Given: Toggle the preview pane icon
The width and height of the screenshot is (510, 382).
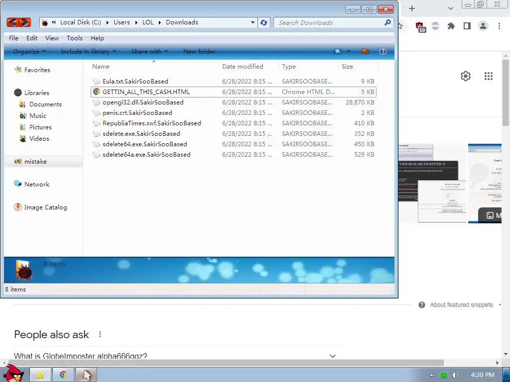Looking at the screenshot, I should (x=365, y=51).
